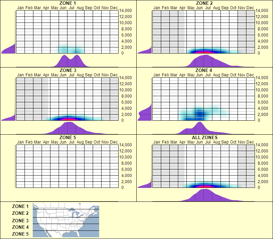Screen dimensions: 273x239
Task: Select the Jul label in ZONE 4
Action: point(208,75)
